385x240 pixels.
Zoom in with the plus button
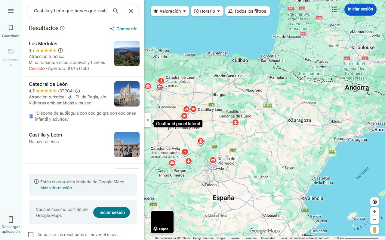click(374, 211)
